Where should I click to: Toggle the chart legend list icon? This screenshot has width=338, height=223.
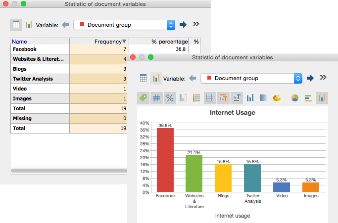tap(196, 98)
